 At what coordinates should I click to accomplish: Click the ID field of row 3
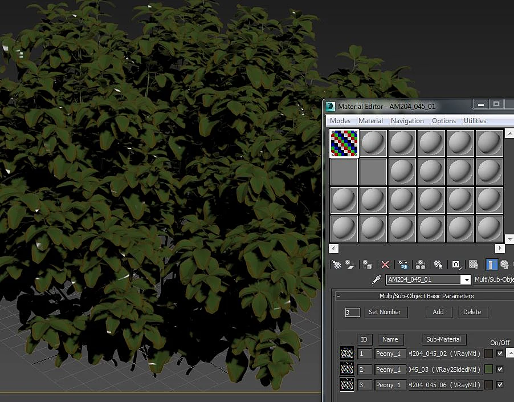tap(365, 385)
